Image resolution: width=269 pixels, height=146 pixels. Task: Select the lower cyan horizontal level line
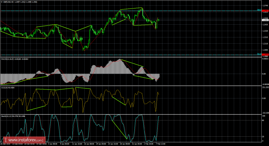click(130, 55)
